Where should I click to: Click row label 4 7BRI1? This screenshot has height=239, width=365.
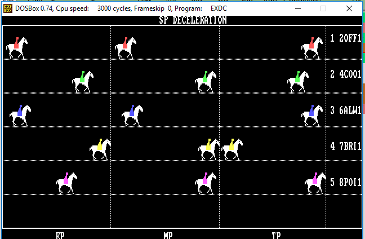[345, 147]
